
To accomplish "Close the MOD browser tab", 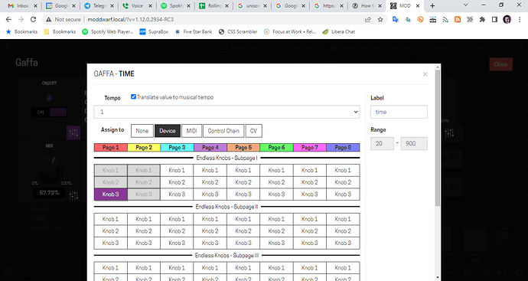I will [x=418, y=5].
